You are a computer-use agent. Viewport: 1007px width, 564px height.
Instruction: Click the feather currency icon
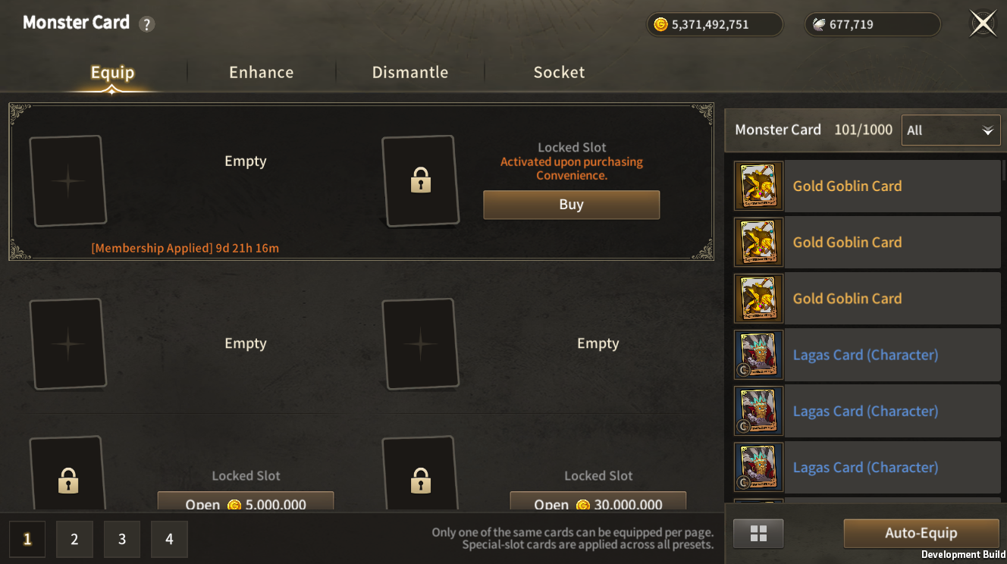pyautogui.click(x=819, y=24)
